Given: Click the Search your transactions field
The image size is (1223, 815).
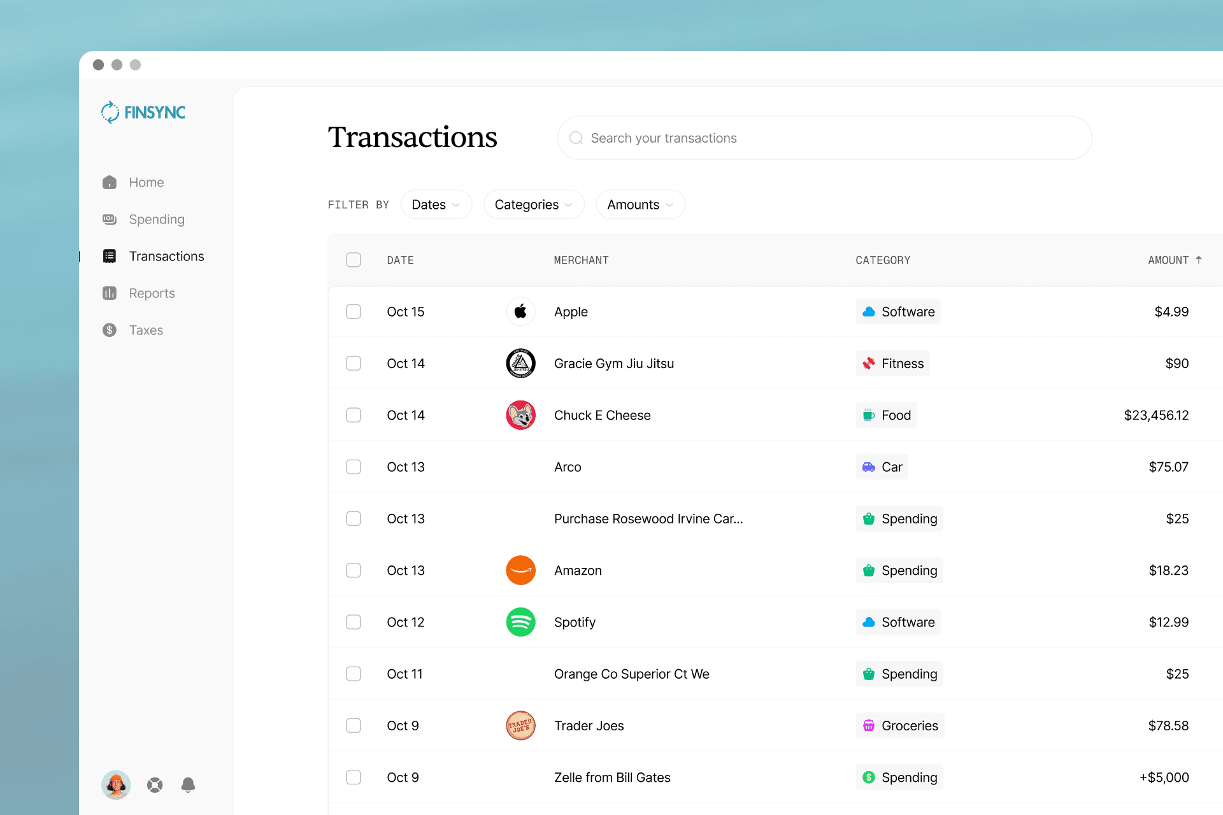Looking at the screenshot, I should click(824, 138).
